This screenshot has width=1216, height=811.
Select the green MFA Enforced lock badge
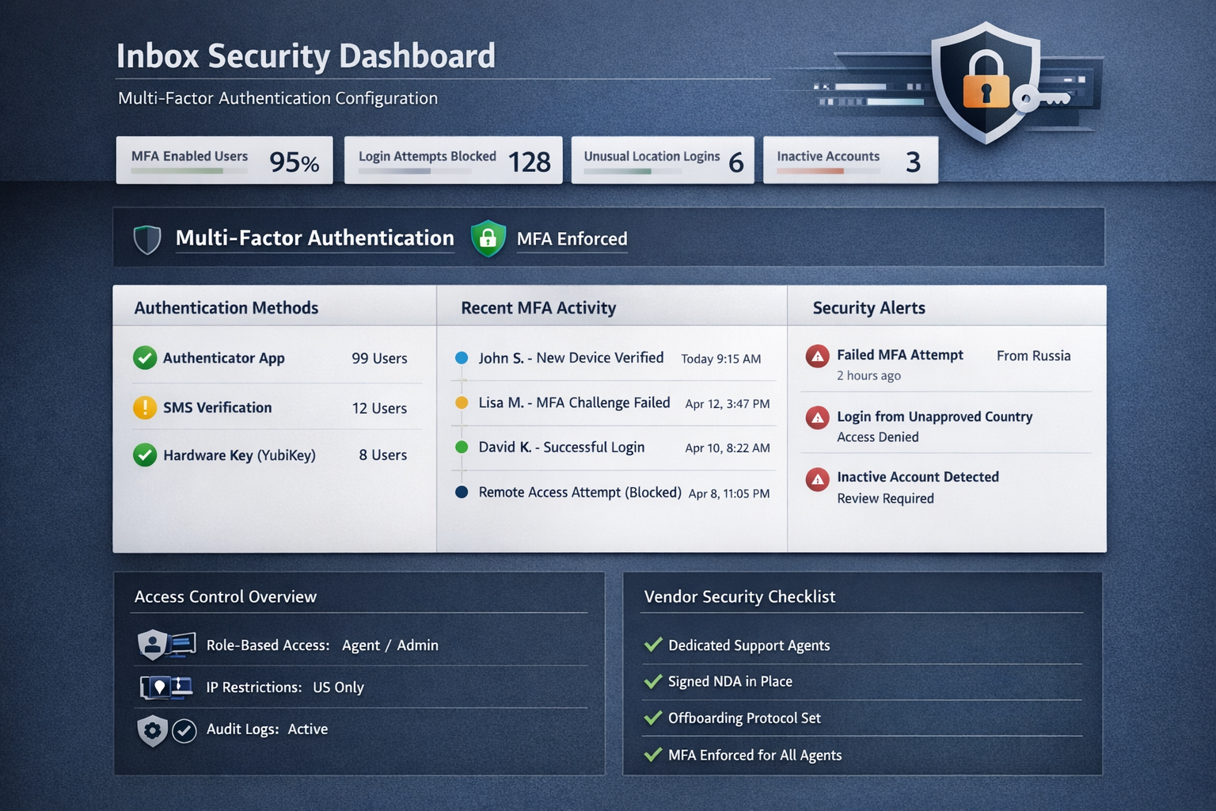[x=488, y=238]
